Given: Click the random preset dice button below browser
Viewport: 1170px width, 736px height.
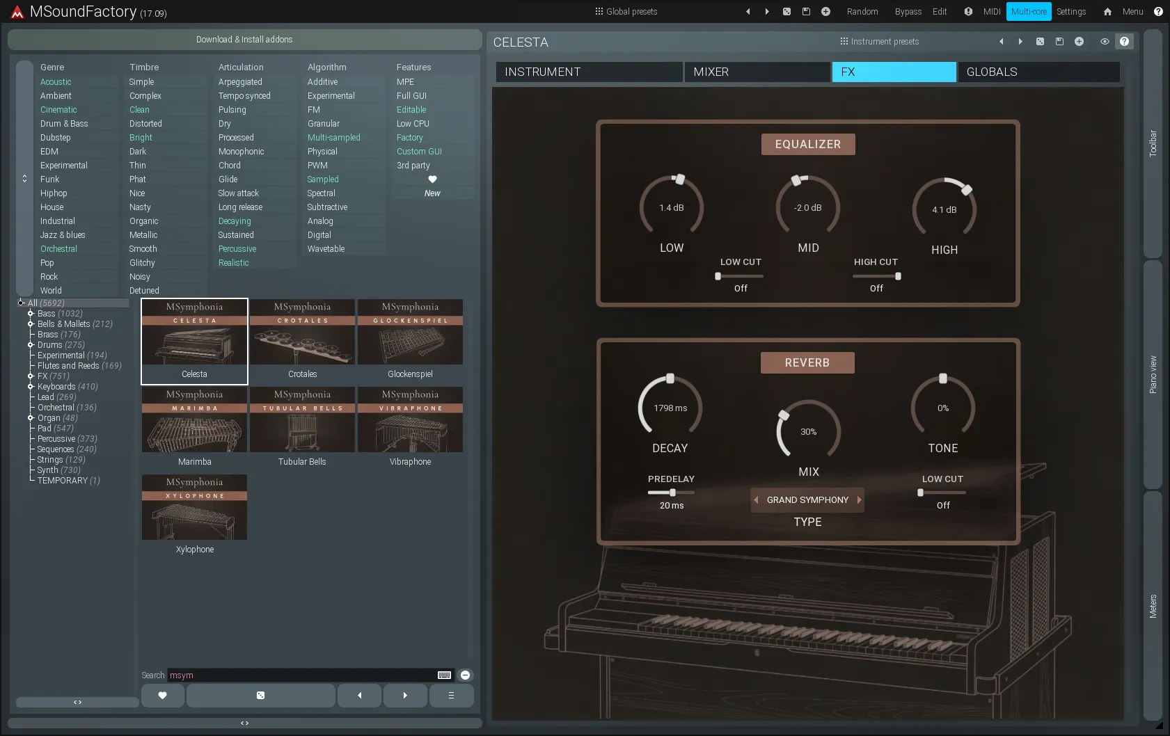Looking at the screenshot, I should 260,695.
